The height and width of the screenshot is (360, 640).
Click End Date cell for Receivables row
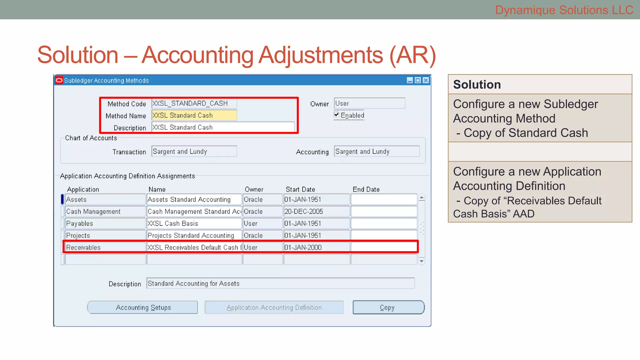[x=384, y=247]
